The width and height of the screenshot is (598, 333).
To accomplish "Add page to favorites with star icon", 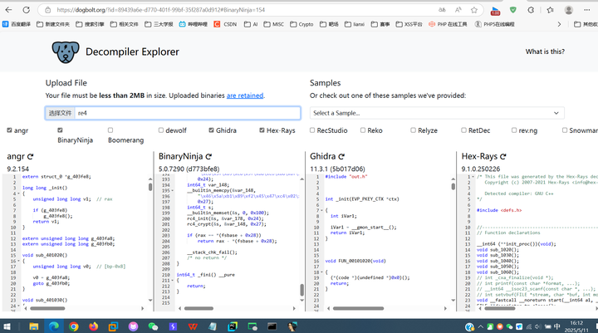I will [x=474, y=10].
